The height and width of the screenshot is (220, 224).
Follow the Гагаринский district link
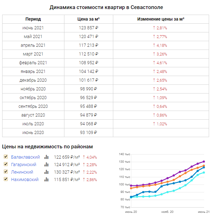(24, 165)
